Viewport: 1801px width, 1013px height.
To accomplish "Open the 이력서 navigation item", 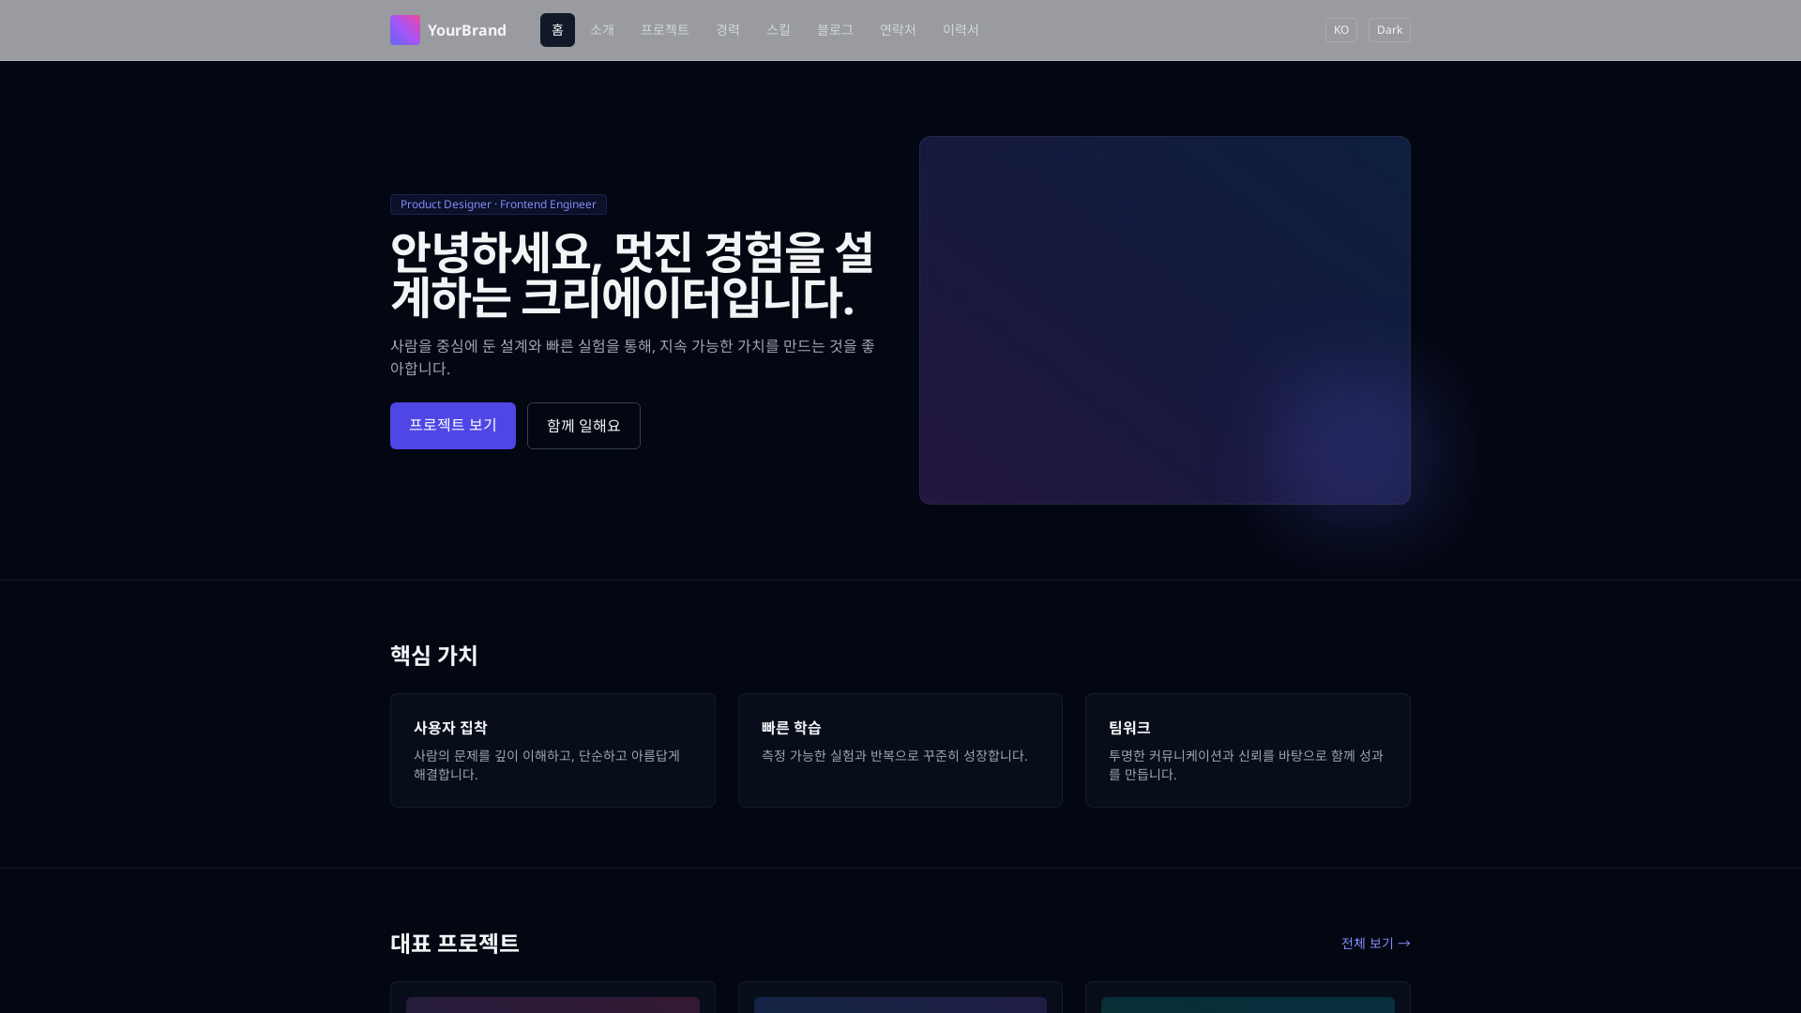I will point(961,29).
